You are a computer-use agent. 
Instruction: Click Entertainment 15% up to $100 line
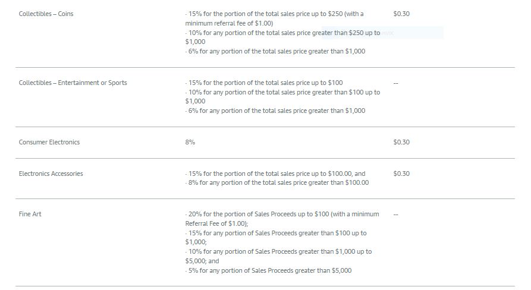264,83
